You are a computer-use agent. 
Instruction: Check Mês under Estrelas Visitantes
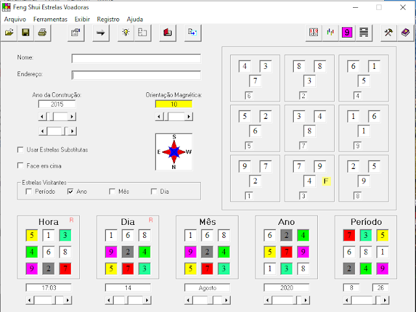112,191
